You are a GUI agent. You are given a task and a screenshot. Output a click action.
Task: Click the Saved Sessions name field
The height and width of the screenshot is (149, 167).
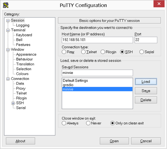97,73
